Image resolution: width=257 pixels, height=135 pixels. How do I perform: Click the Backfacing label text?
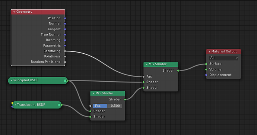tap(52, 51)
